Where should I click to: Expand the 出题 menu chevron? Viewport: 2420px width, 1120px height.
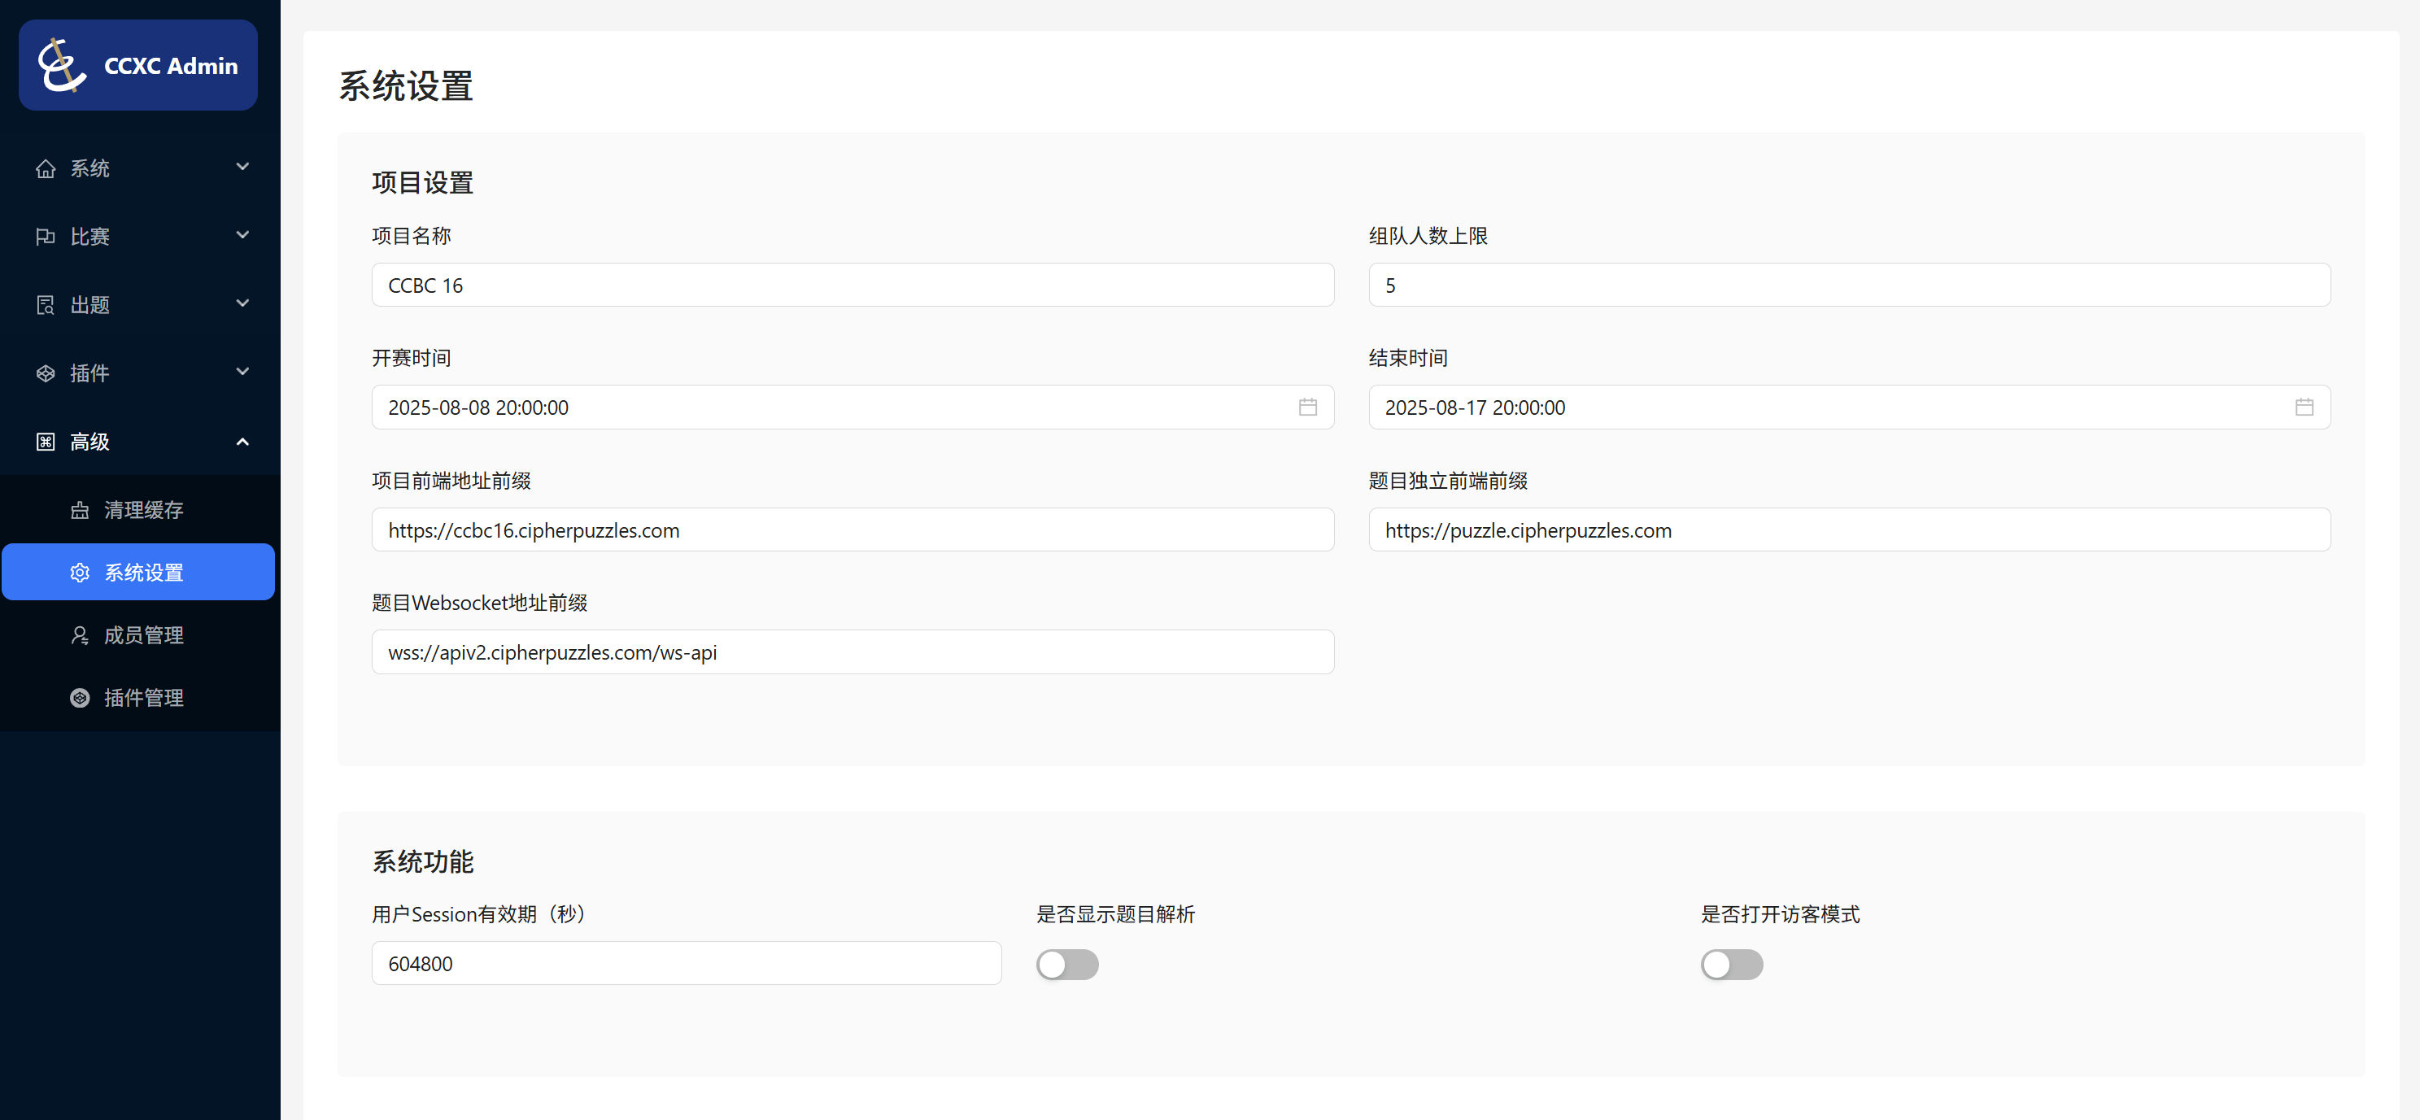point(242,303)
